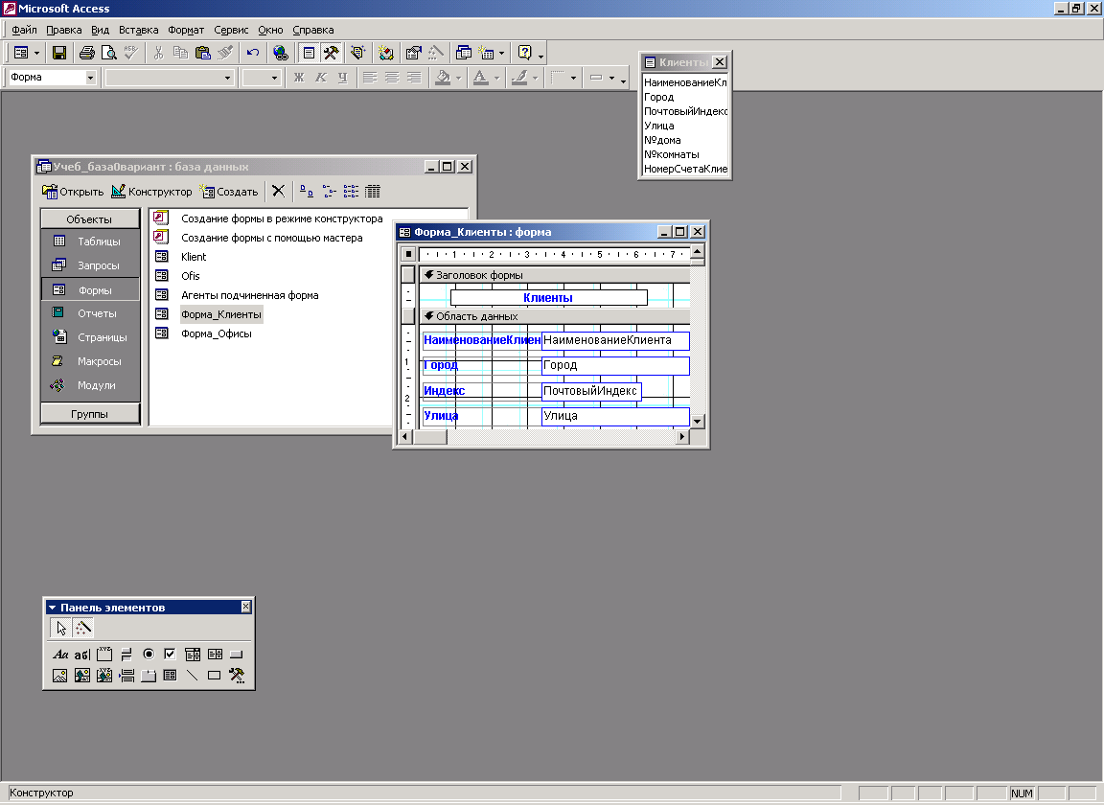
Task: Toggle Italic (К) formatting
Action: pos(321,78)
